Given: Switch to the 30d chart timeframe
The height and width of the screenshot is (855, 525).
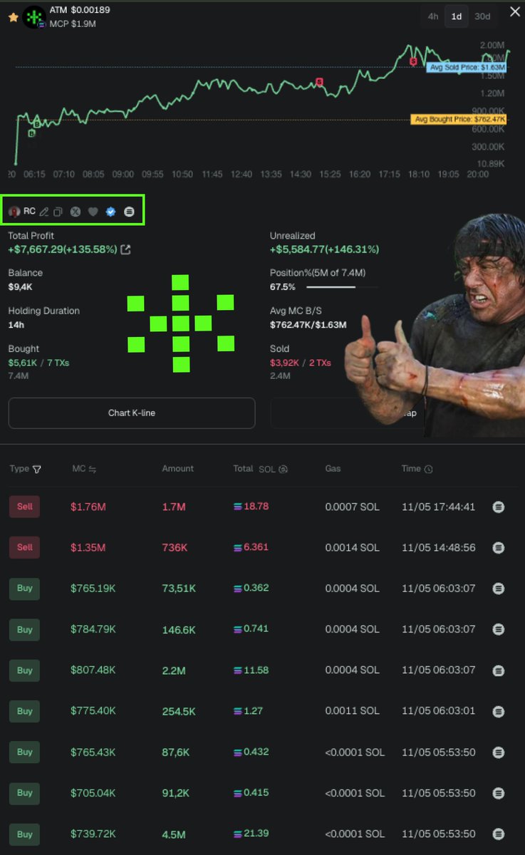Looking at the screenshot, I should [482, 16].
